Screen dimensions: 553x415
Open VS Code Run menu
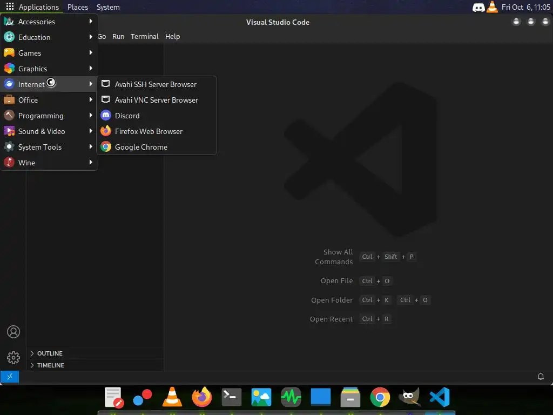click(118, 36)
